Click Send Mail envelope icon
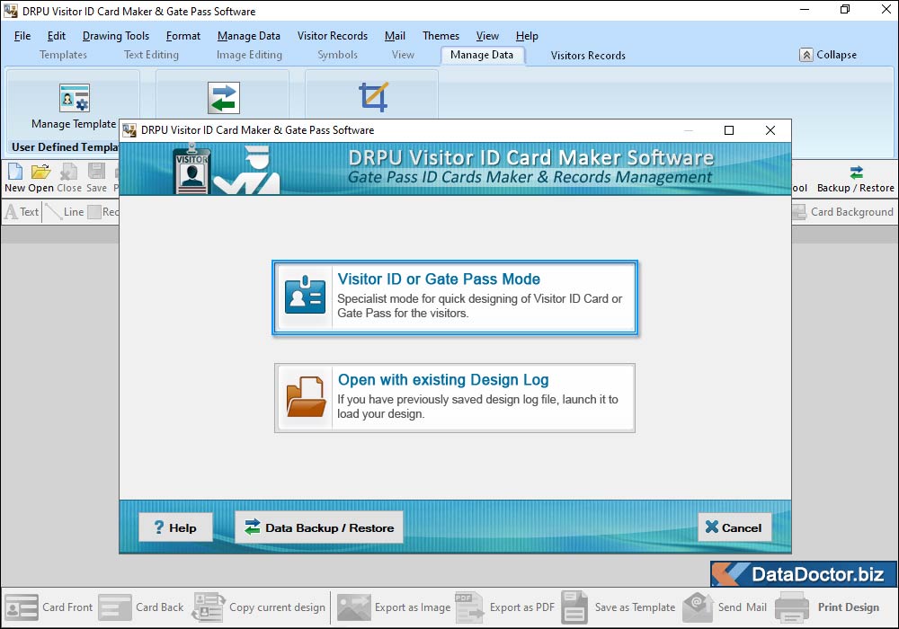Screen dimensions: 899x629 pyautogui.click(x=698, y=607)
